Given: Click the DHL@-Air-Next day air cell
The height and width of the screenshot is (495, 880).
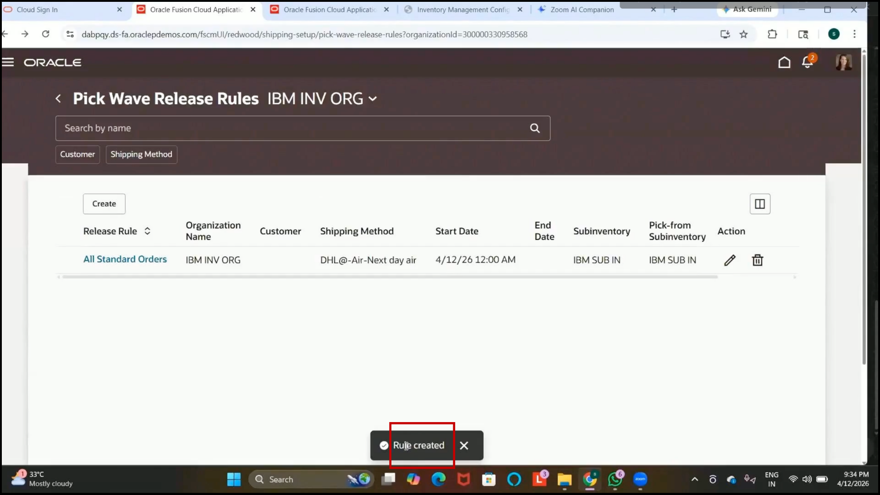Looking at the screenshot, I should click(368, 260).
